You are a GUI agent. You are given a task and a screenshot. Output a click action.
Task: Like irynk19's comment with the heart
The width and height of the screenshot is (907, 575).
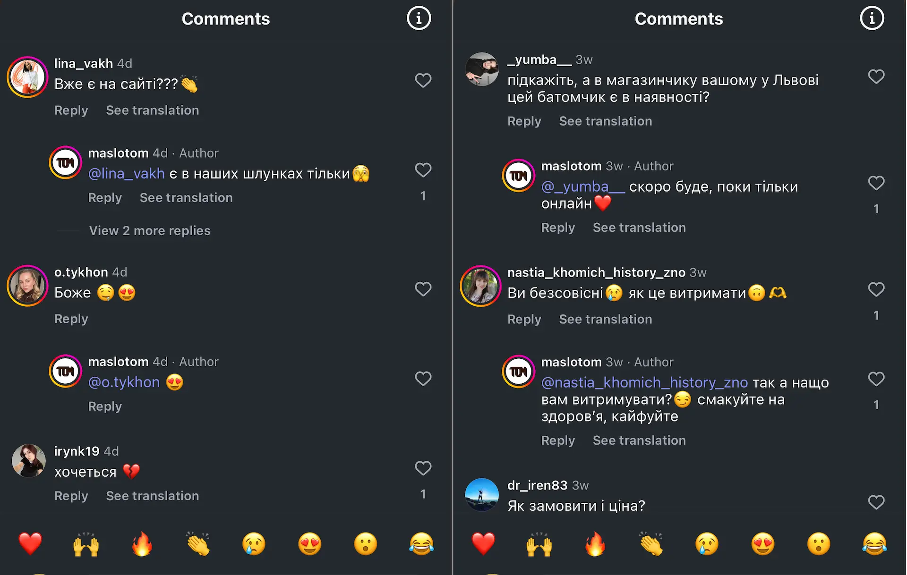pos(423,468)
